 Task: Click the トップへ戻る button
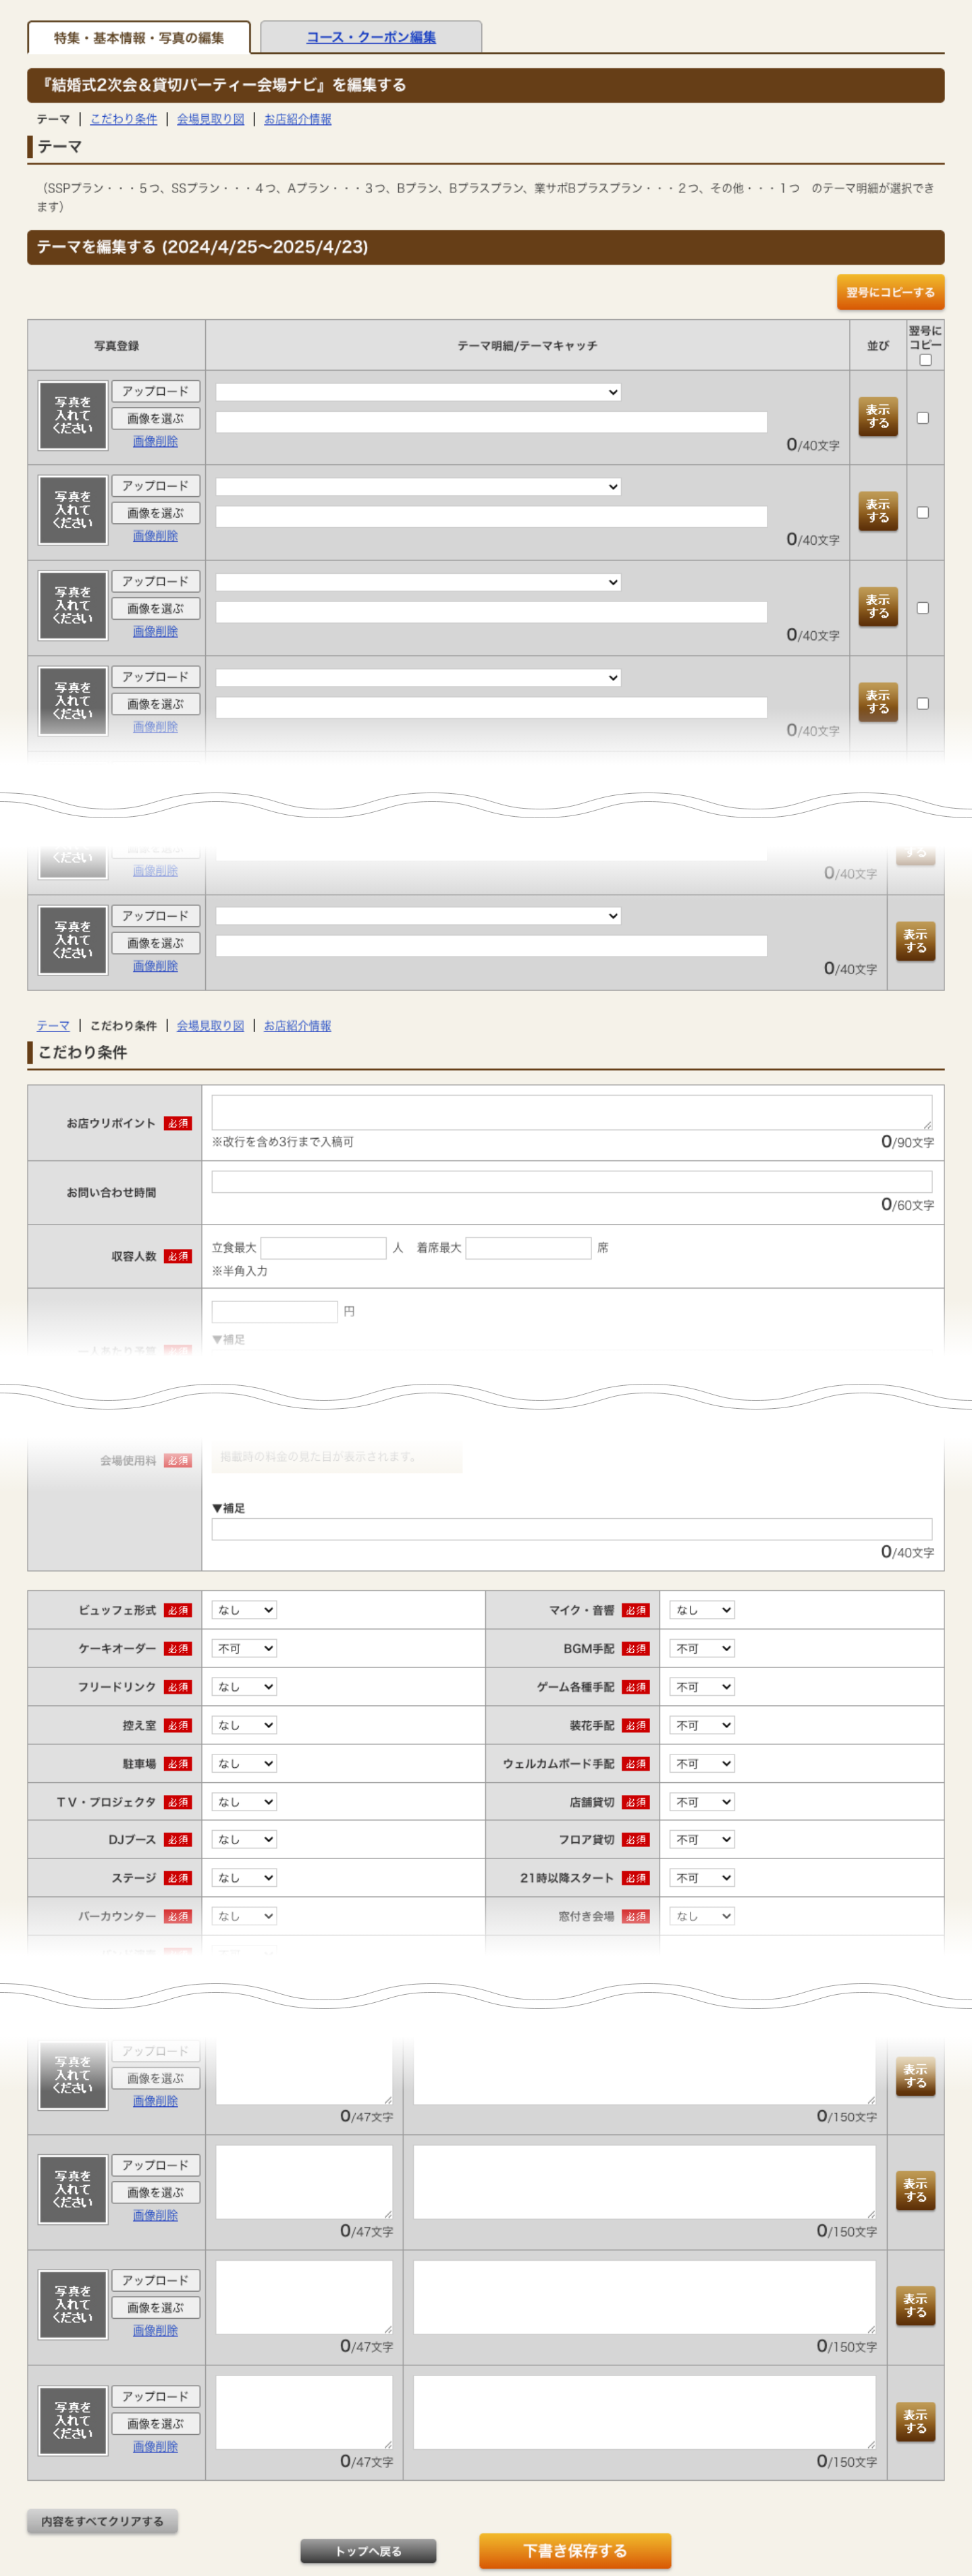click(x=368, y=2551)
